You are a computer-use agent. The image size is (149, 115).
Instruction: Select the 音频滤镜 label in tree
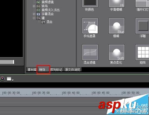(48, 2)
